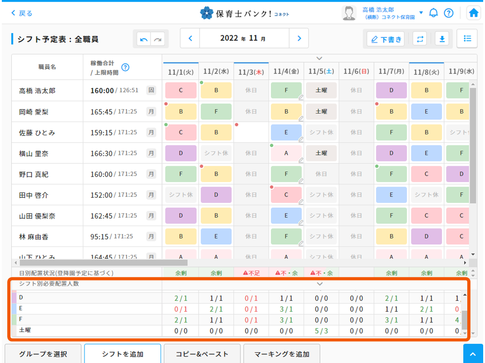This screenshot has width=485, height=363.
Task: Collapse the シフト別必要配置人数 section chevron
Action: click(320, 284)
